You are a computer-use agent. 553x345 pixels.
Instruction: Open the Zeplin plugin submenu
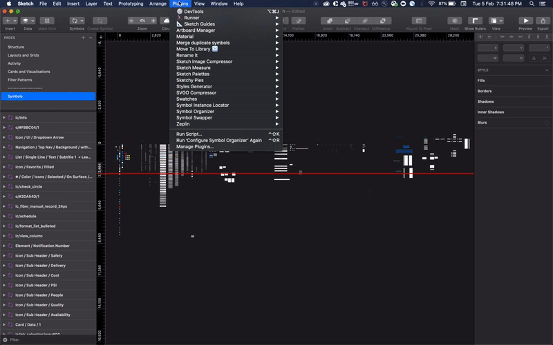pyautogui.click(x=226, y=124)
